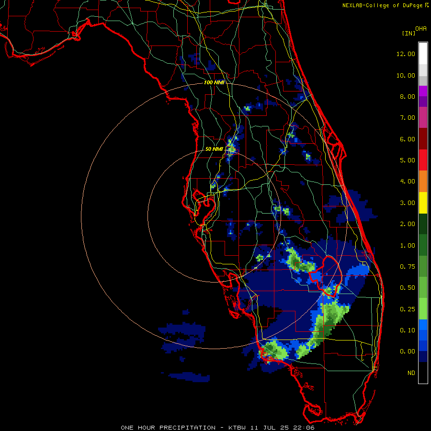Pick the lightest green swatch beside 0.25

coord(423,309)
